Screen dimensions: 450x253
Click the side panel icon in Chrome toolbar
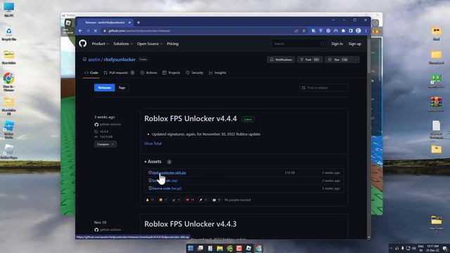[351, 31]
